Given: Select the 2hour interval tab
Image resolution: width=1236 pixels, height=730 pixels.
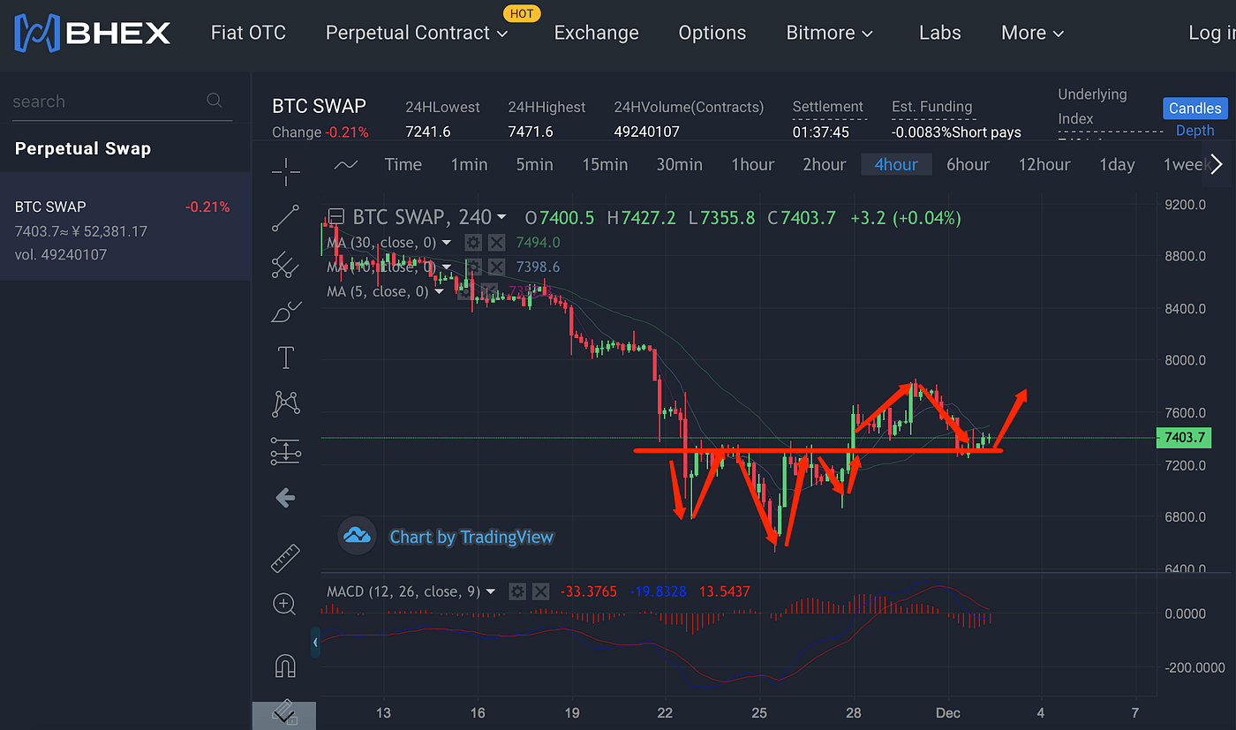Looking at the screenshot, I should tap(824, 164).
